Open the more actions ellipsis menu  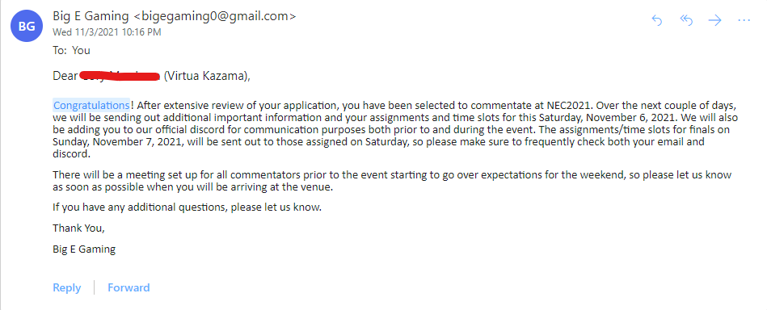coord(744,20)
